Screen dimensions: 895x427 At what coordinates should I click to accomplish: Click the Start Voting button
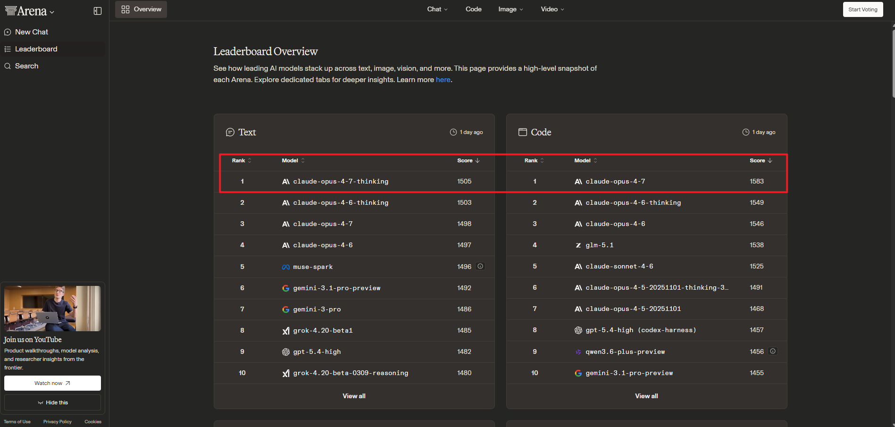coord(862,9)
